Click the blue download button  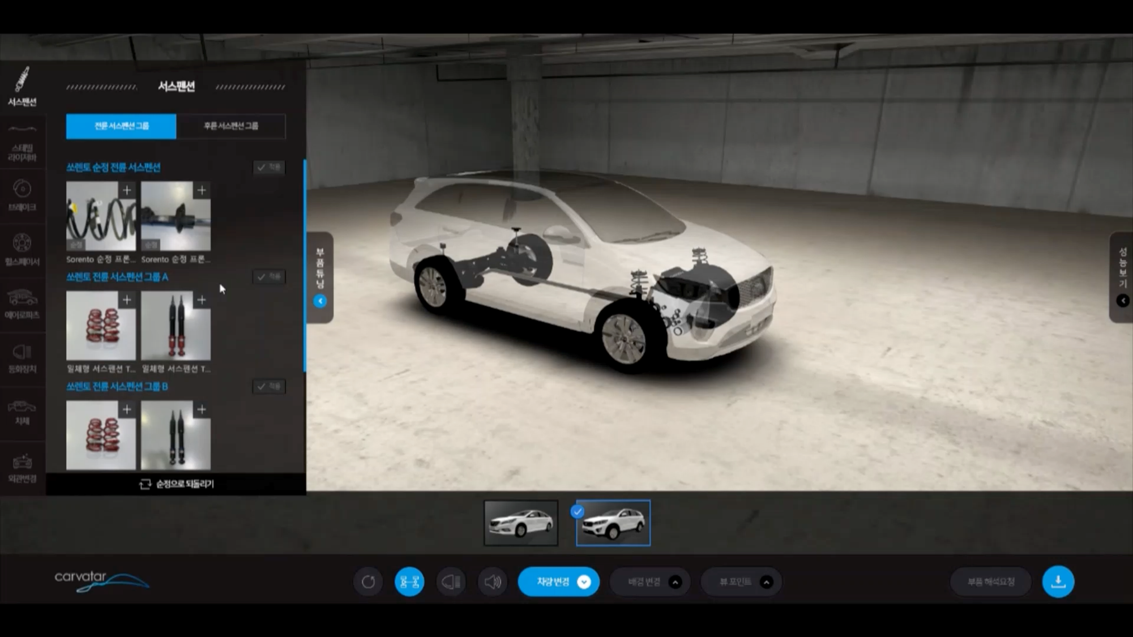pyautogui.click(x=1058, y=582)
